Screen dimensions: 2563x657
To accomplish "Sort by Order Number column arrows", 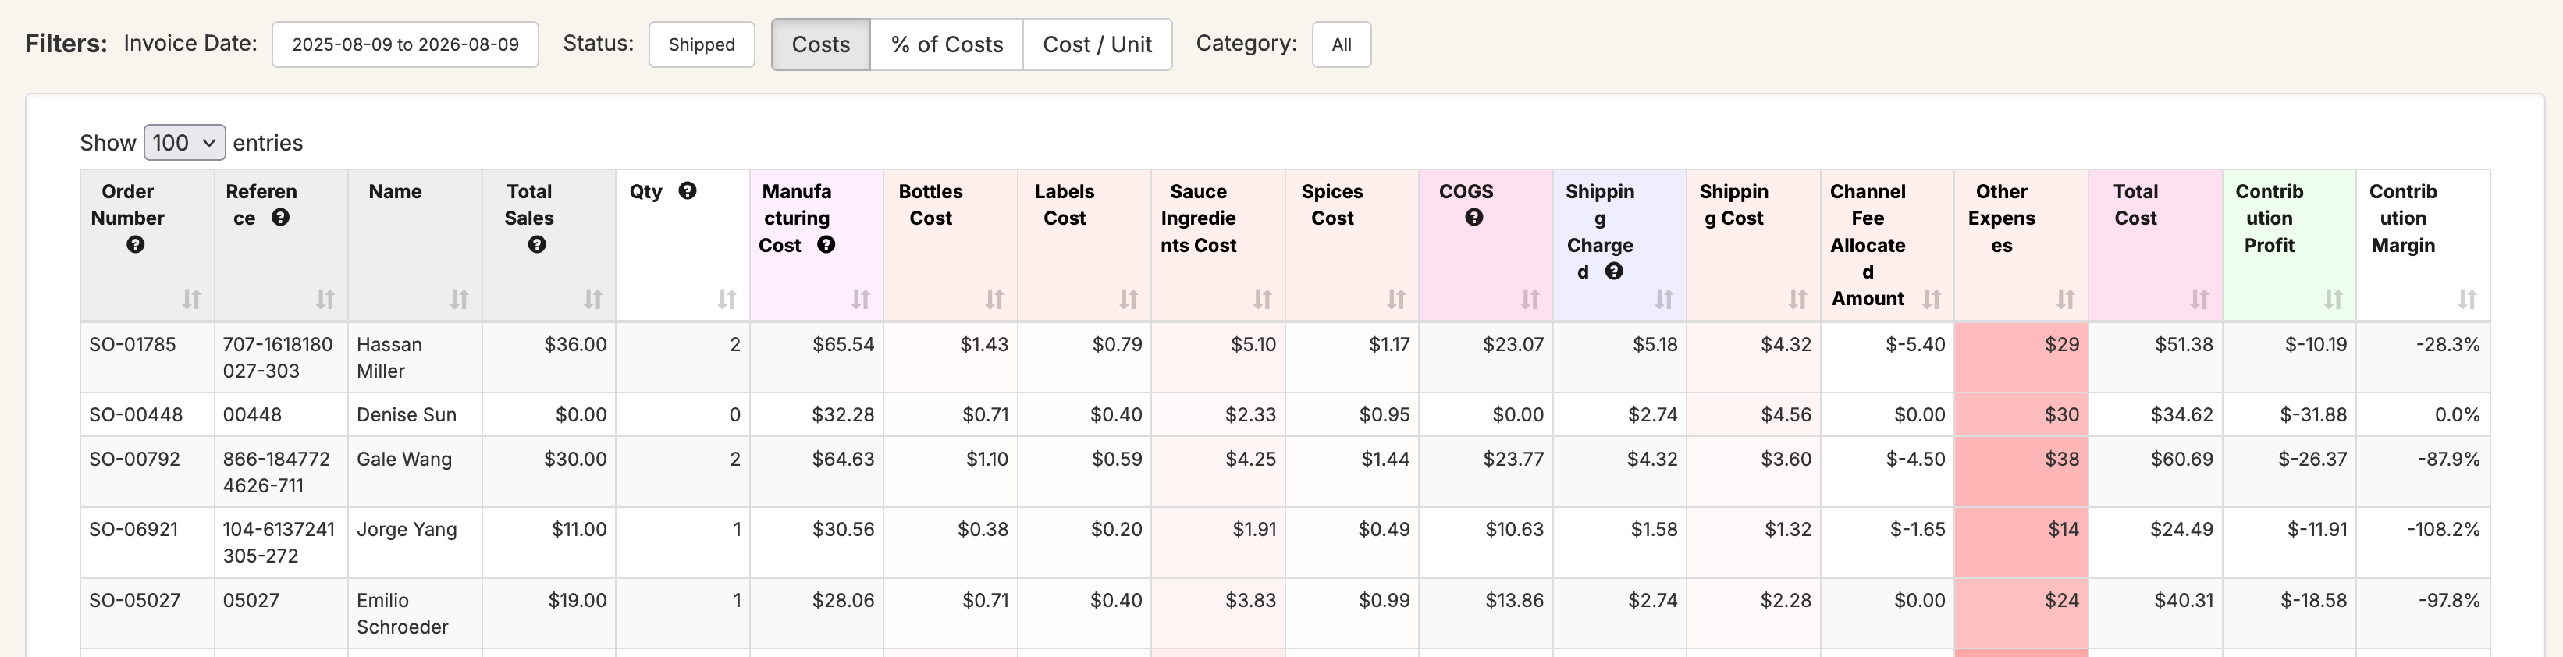I will (192, 299).
